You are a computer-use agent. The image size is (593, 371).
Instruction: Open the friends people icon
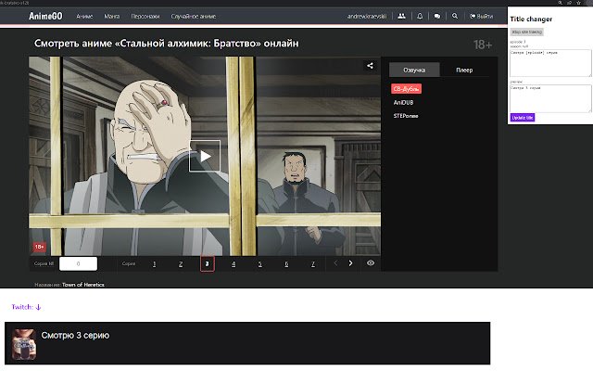(x=401, y=17)
